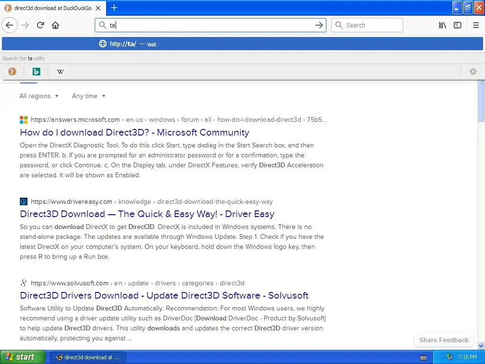The width and height of the screenshot is (485, 364).
Task: Select the direct3d download taskbar item
Action: (x=88, y=357)
